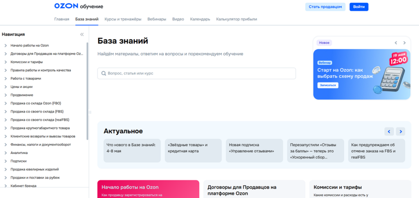The image size is (419, 198).
Task: Click the Стать продавцом button
Action: [x=325, y=7]
